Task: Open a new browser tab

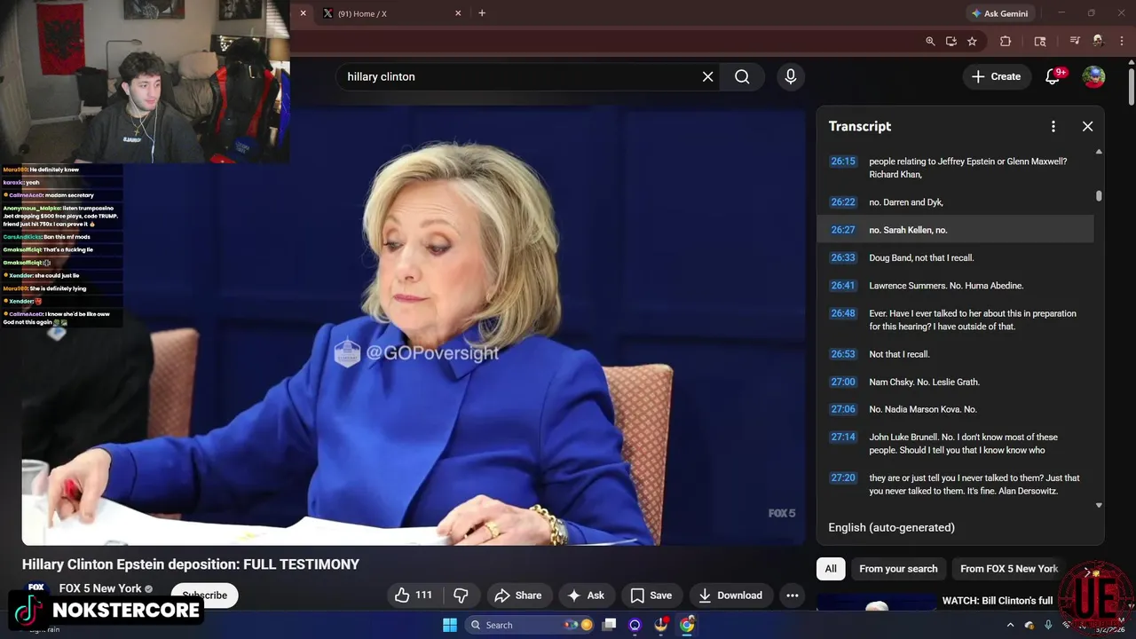Action: (482, 13)
